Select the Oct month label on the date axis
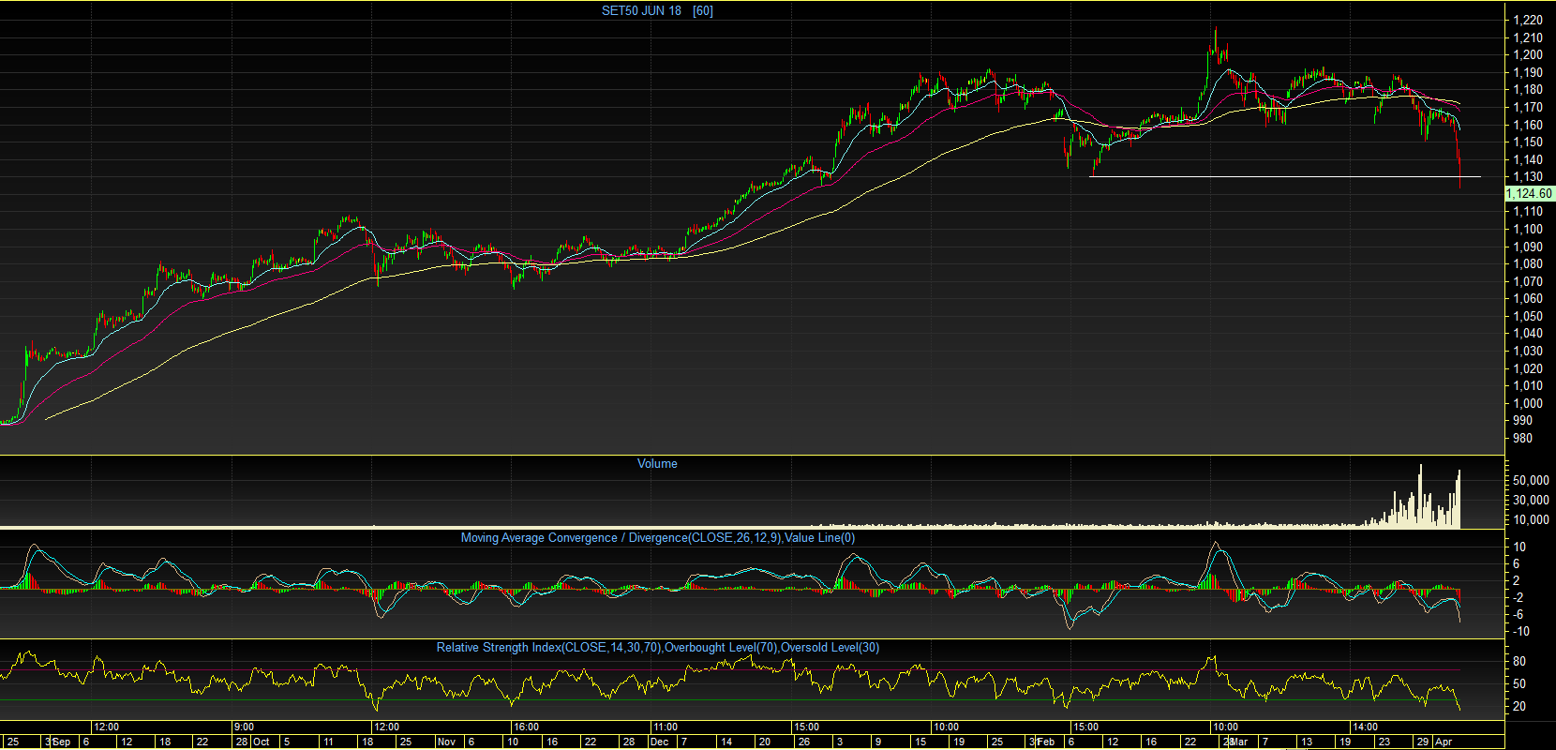This screenshot has height=750, width=1556. tap(262, 742)
